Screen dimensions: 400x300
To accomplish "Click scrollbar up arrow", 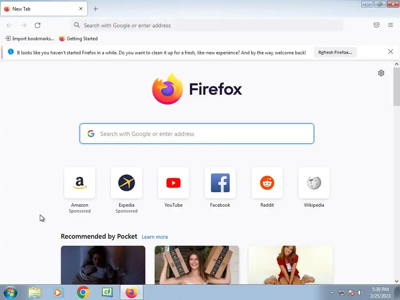I will (x=396, y=64).
